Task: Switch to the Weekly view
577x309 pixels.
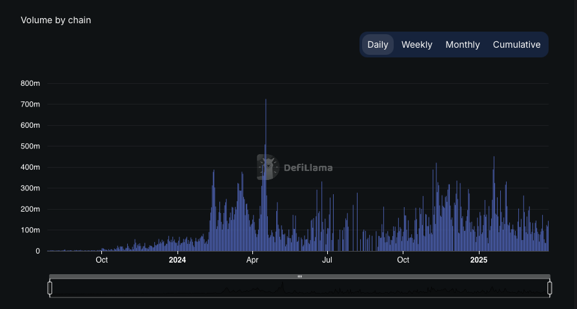Action: 416,45
